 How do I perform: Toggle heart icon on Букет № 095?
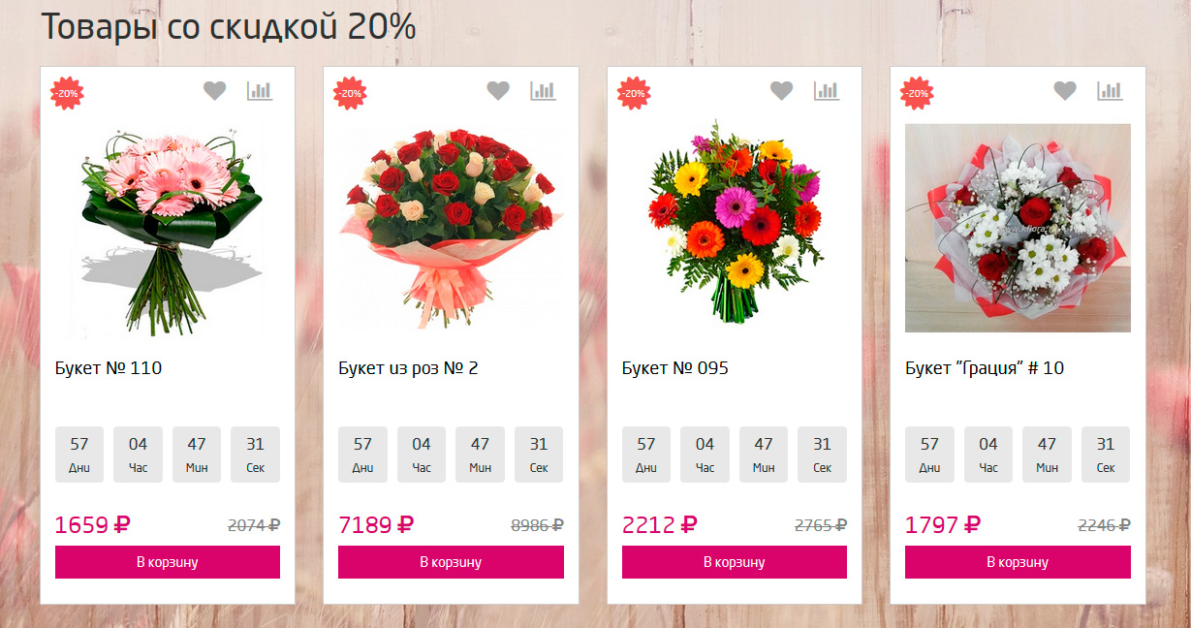click(782, 91)
